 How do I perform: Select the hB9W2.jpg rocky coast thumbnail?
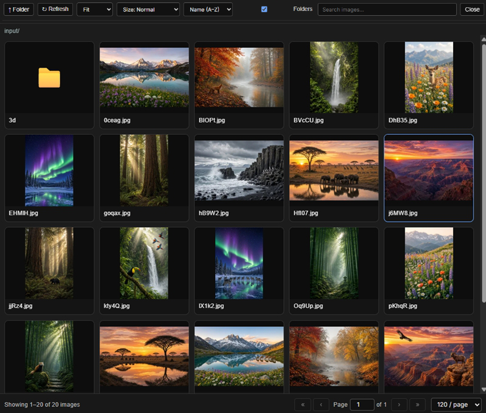coord(239,170)
